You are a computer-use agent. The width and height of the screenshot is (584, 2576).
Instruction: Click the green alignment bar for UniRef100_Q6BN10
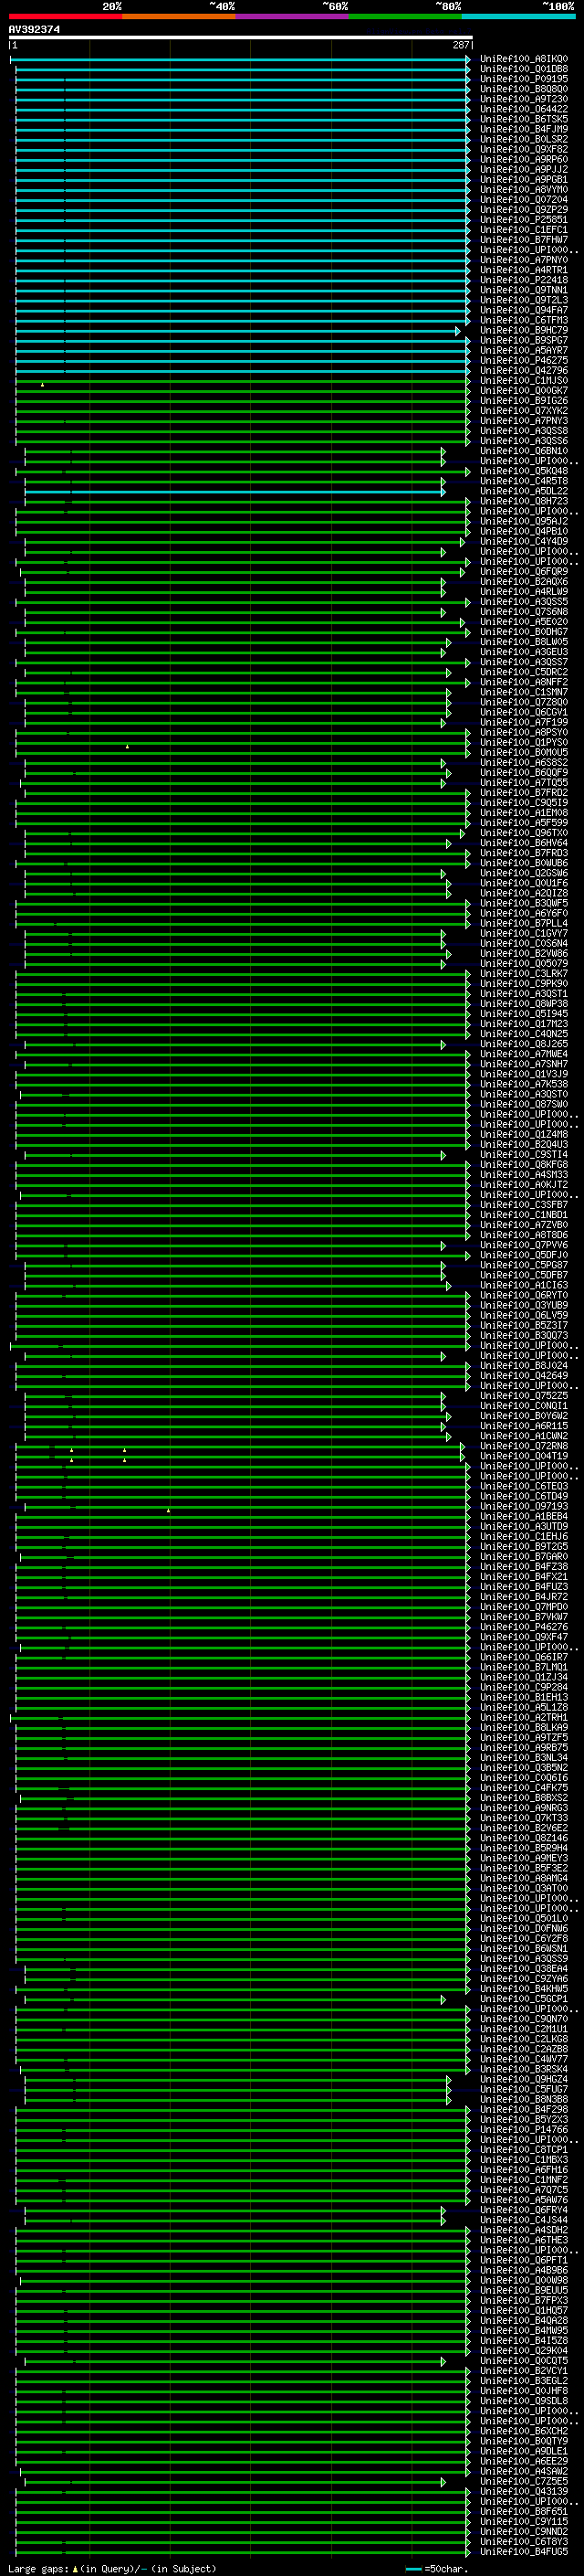[235, 452]
